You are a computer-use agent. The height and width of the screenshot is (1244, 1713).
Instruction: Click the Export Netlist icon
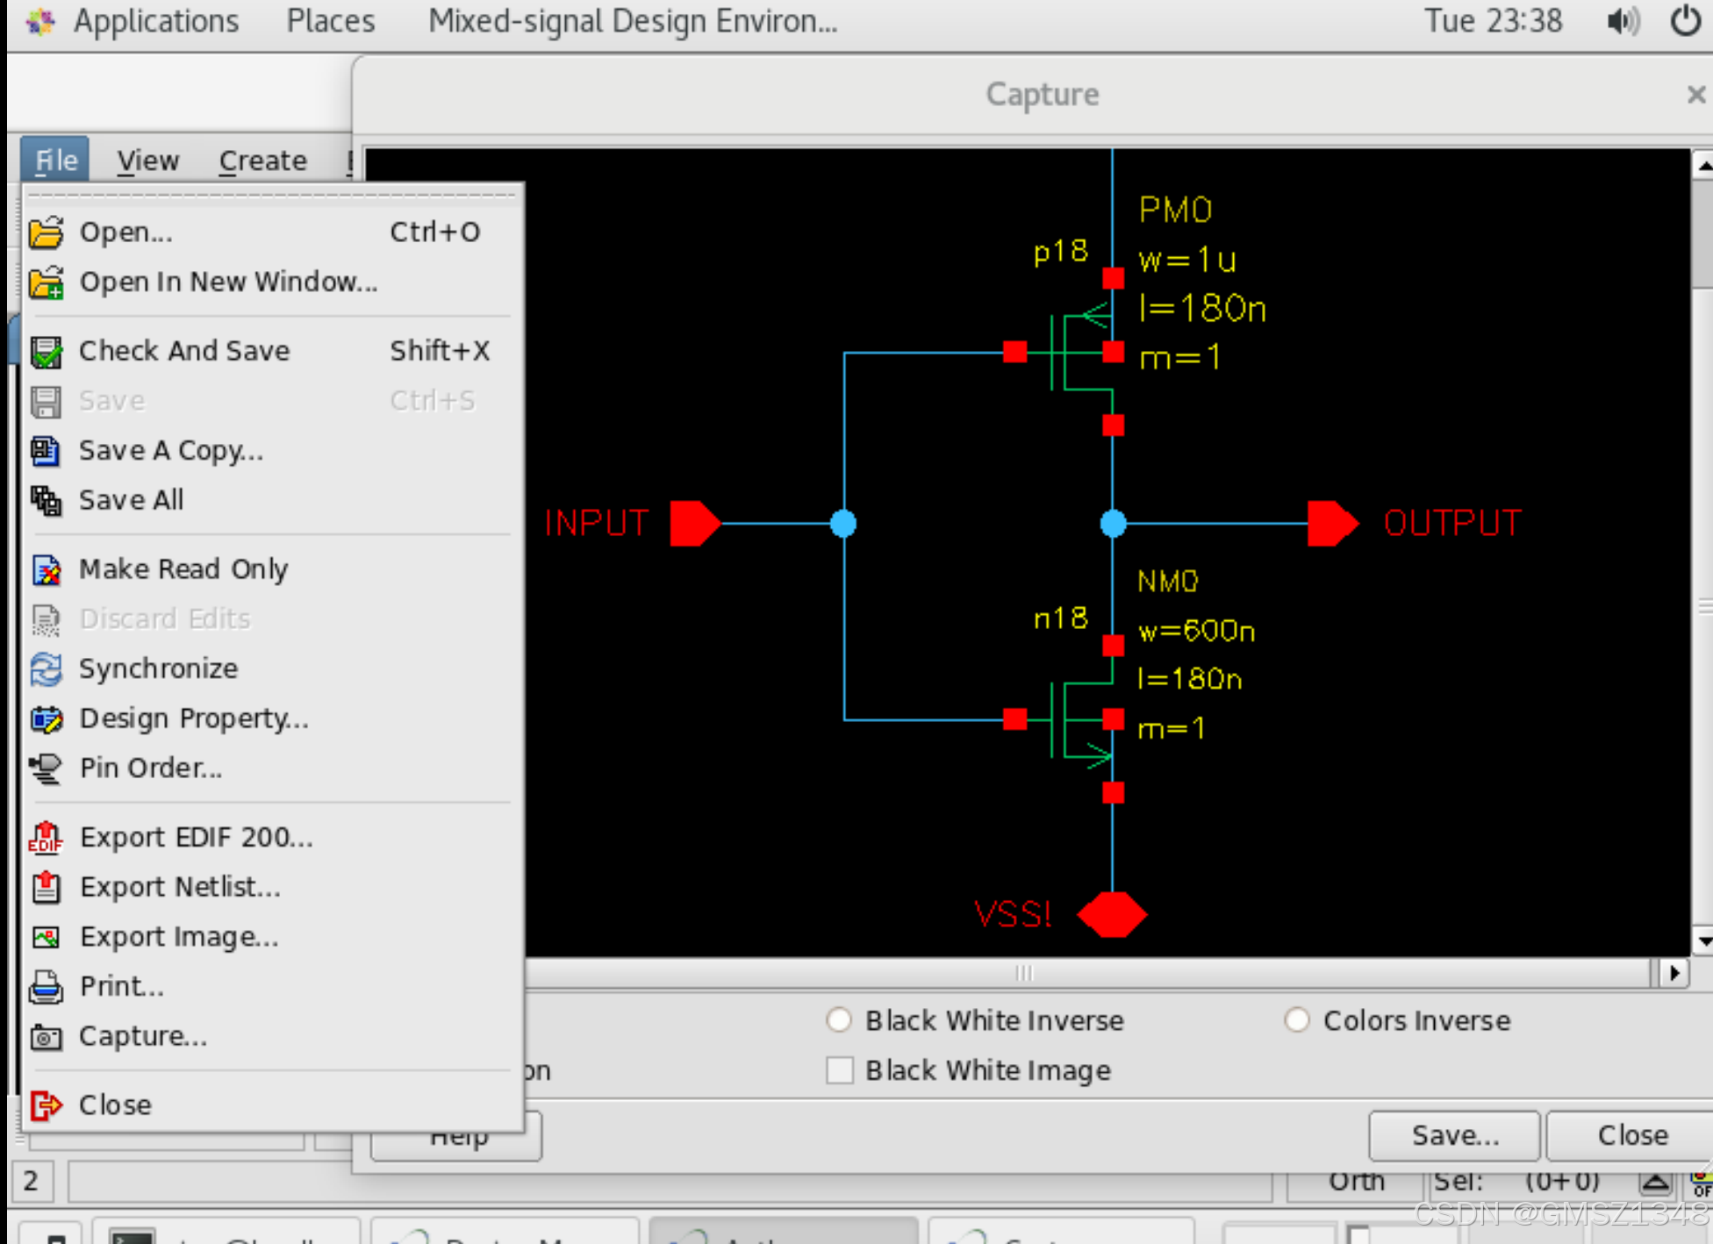coord(46,888)
